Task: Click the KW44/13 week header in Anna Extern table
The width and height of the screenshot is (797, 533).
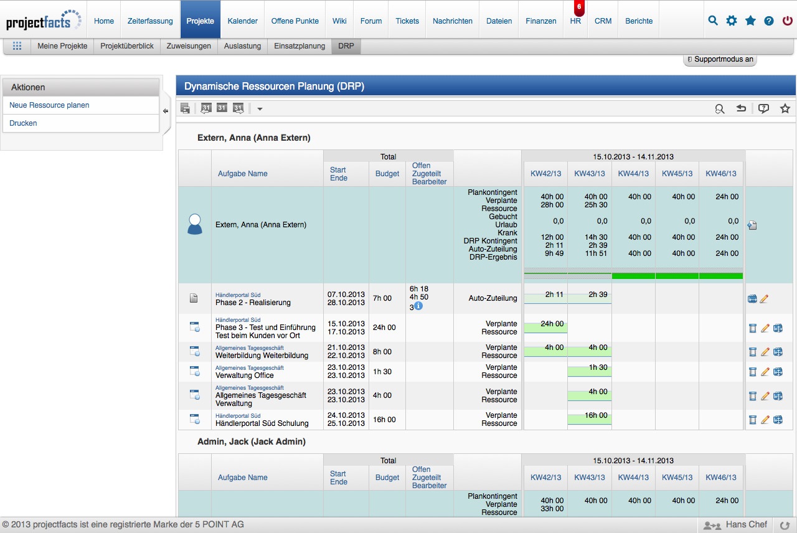Action: (633, 174)
